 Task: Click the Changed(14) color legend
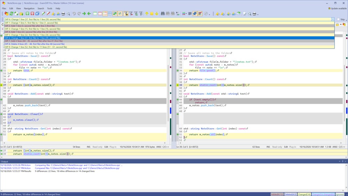[x=304, y=194]
